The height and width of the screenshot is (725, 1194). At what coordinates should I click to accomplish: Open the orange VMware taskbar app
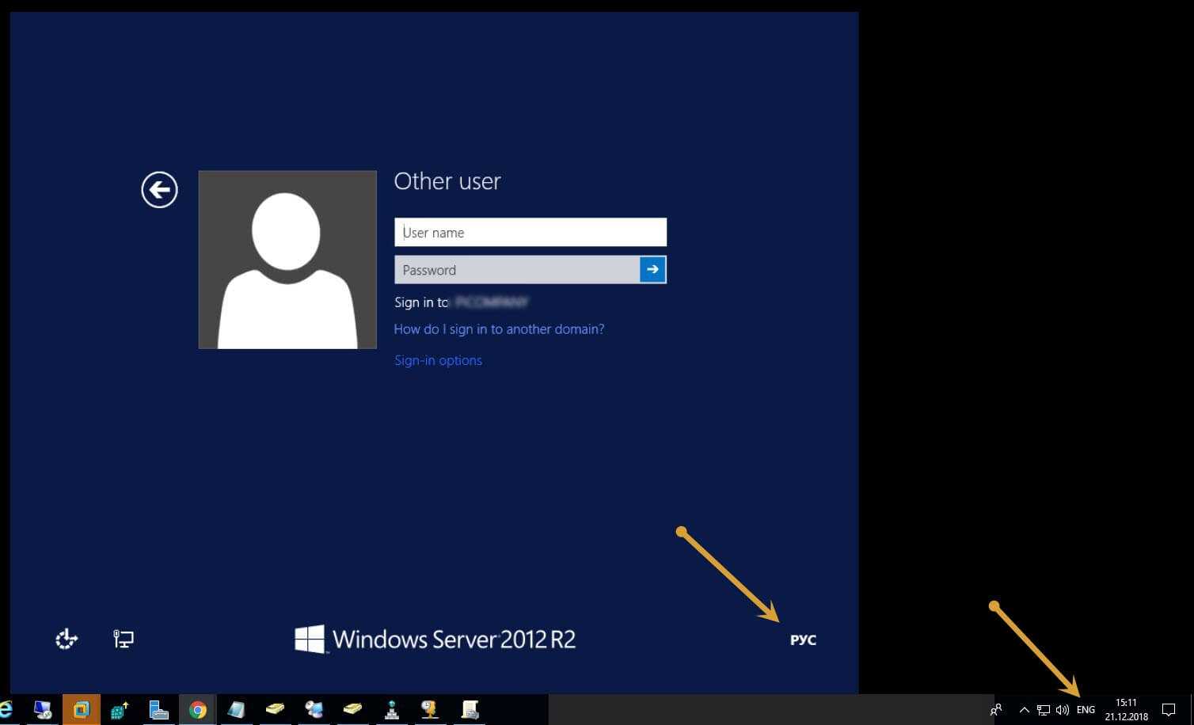pos(82,710)
